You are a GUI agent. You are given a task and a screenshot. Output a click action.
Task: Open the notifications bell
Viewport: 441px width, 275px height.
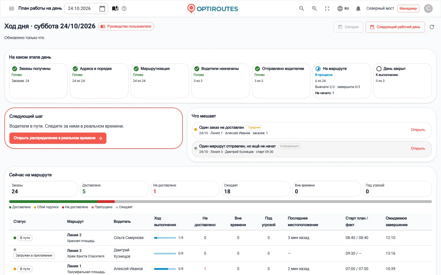click(358, 9)
